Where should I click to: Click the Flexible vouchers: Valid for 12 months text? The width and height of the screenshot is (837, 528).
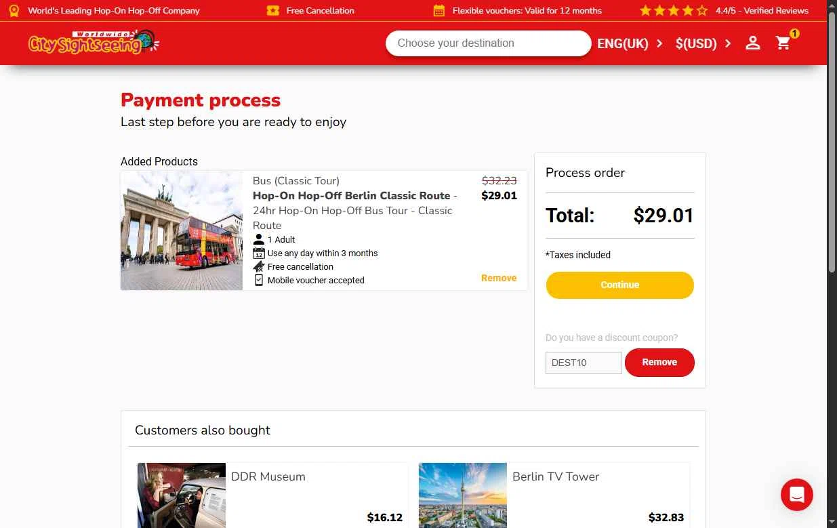[x=527, y=11]
